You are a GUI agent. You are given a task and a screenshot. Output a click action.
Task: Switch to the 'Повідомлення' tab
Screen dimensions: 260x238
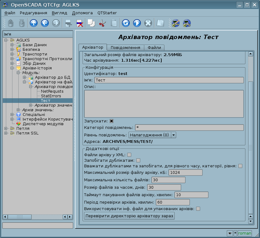[125, 47]
